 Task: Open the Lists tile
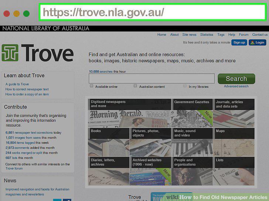click(x=234, y=171)
